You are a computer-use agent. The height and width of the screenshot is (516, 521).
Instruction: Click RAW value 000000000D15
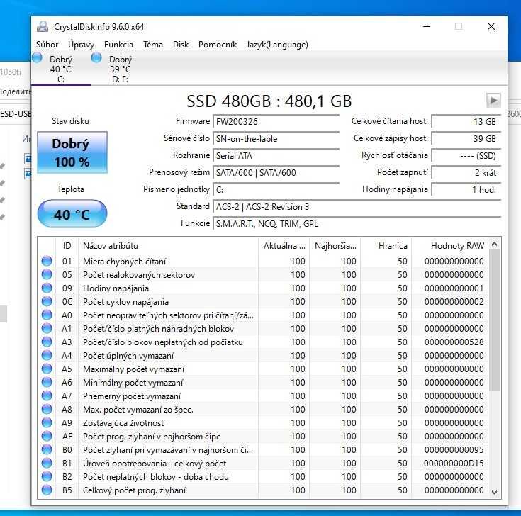(454, 463)
